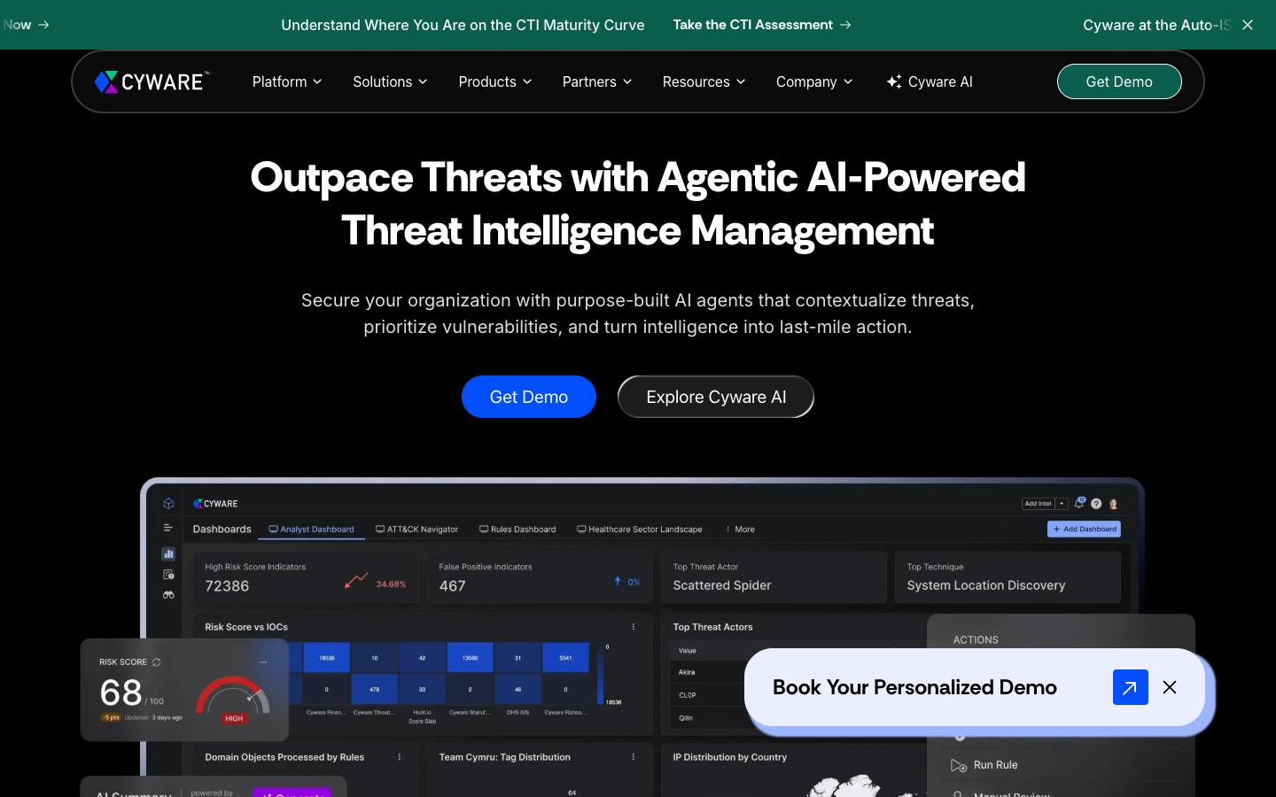Close the Book Your Personalized Demo popup
Image resolution: width=1276 pixels, height=797 pixels.
pyautogui.click(x=1170, y=687)
